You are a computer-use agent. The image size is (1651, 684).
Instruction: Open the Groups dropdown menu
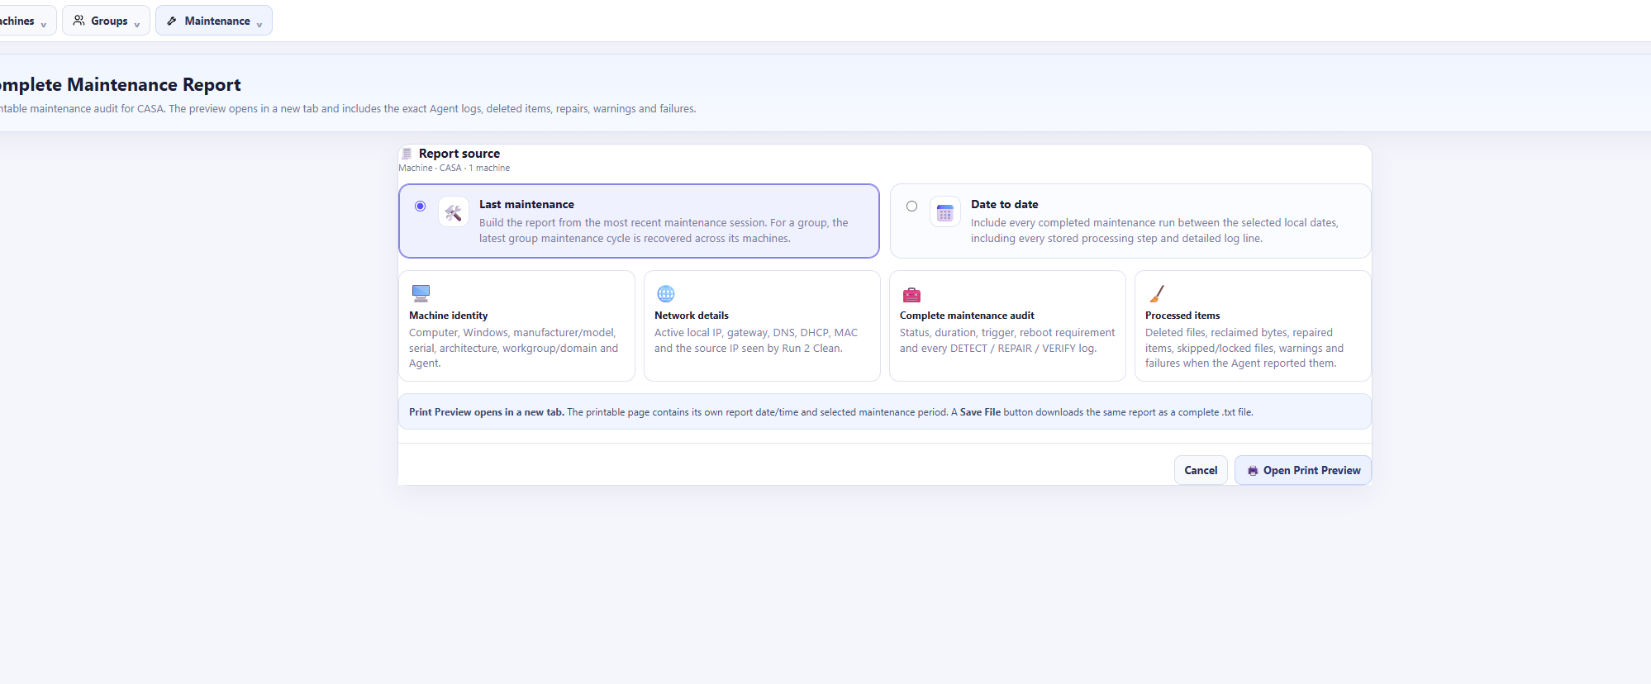coord(106,21)
